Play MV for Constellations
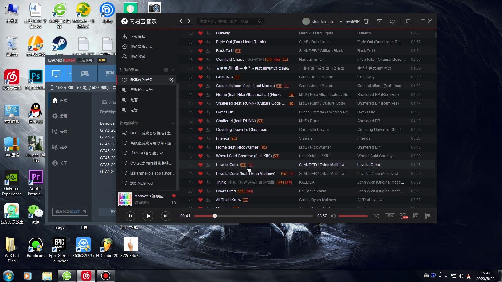The image size is (502, 282). 286,86
